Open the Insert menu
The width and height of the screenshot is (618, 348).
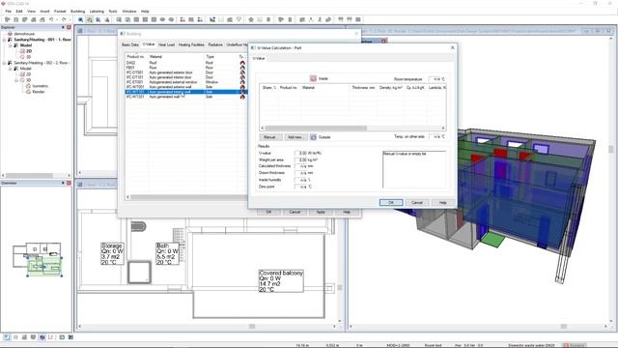point(44,11)
